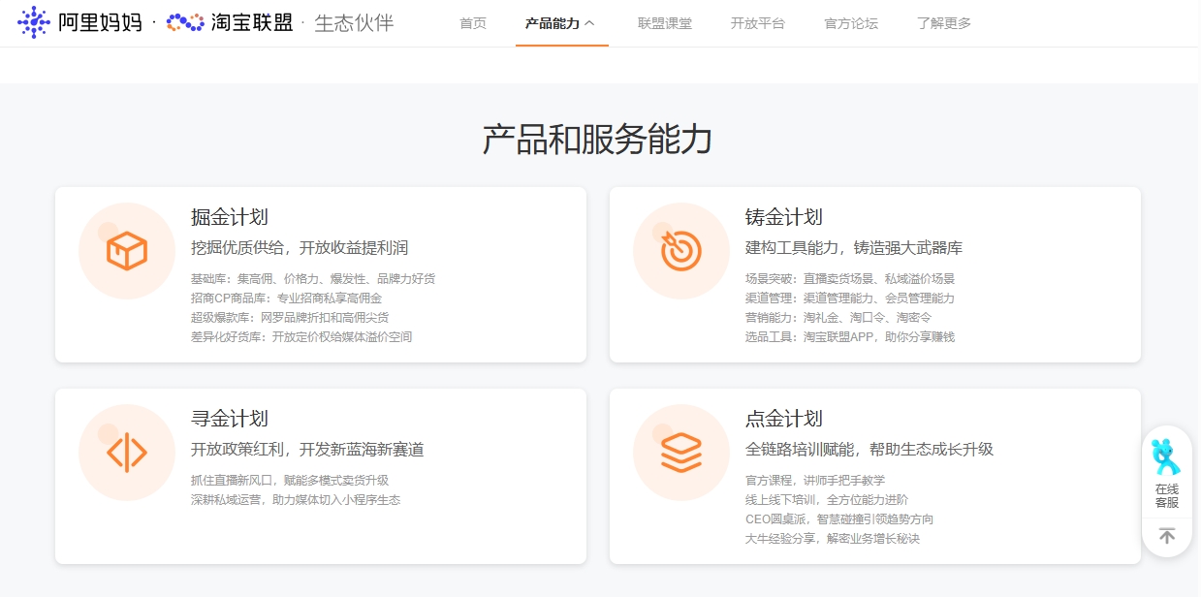
Task: Click the 淘宝联盟 brand name text
Action: point(252,23)
